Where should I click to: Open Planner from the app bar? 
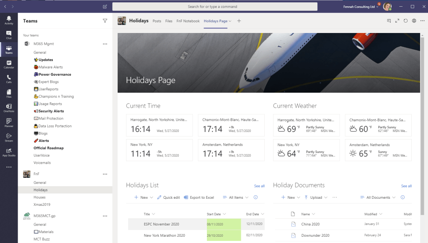(9, 122)
